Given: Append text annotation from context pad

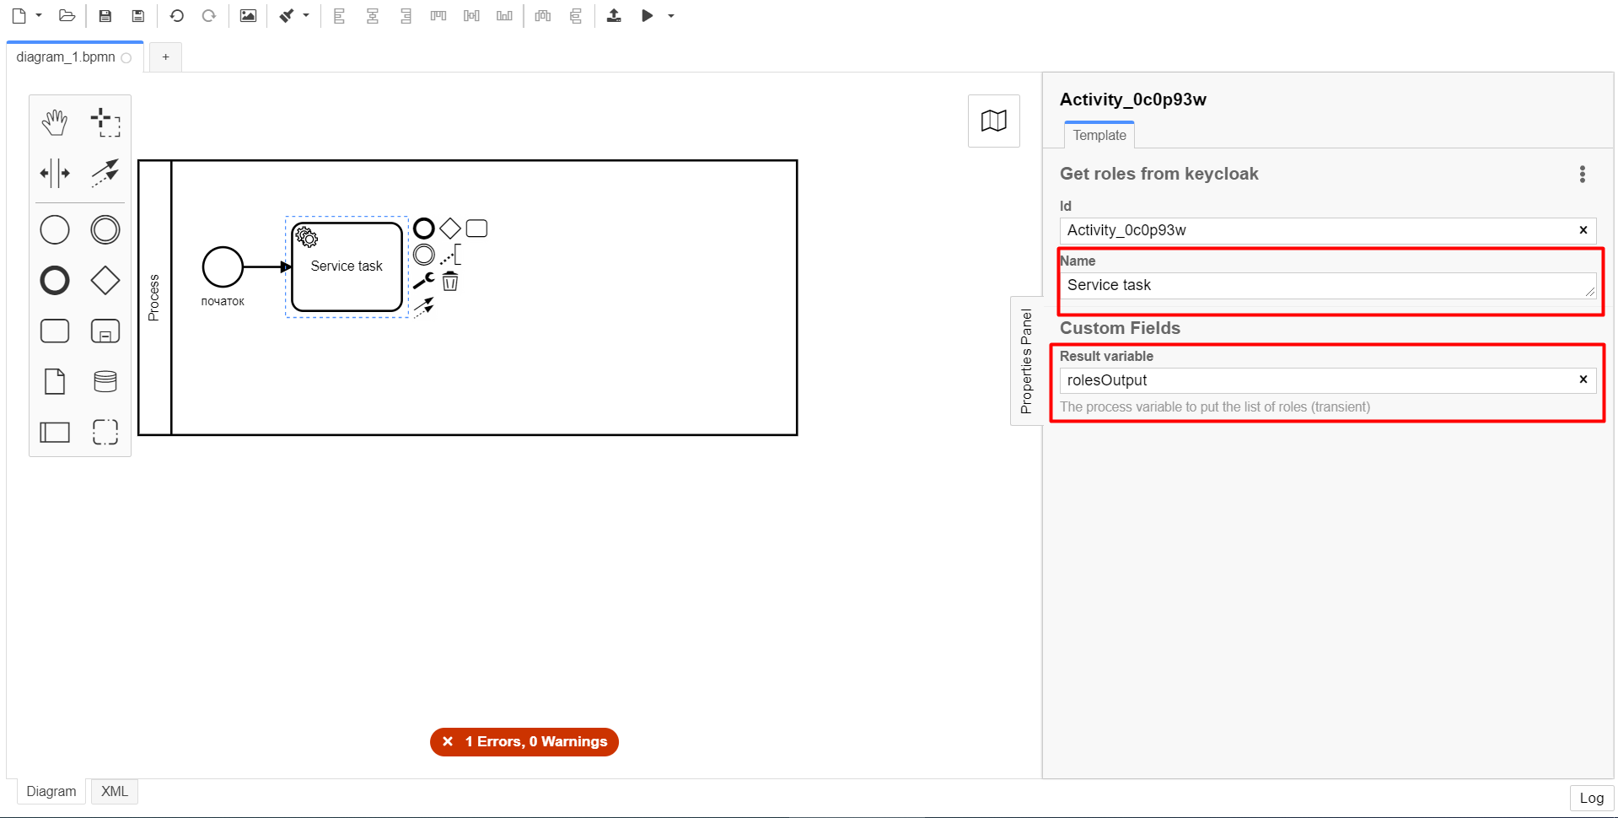Looking at the screenshot, I should [450, 254].
